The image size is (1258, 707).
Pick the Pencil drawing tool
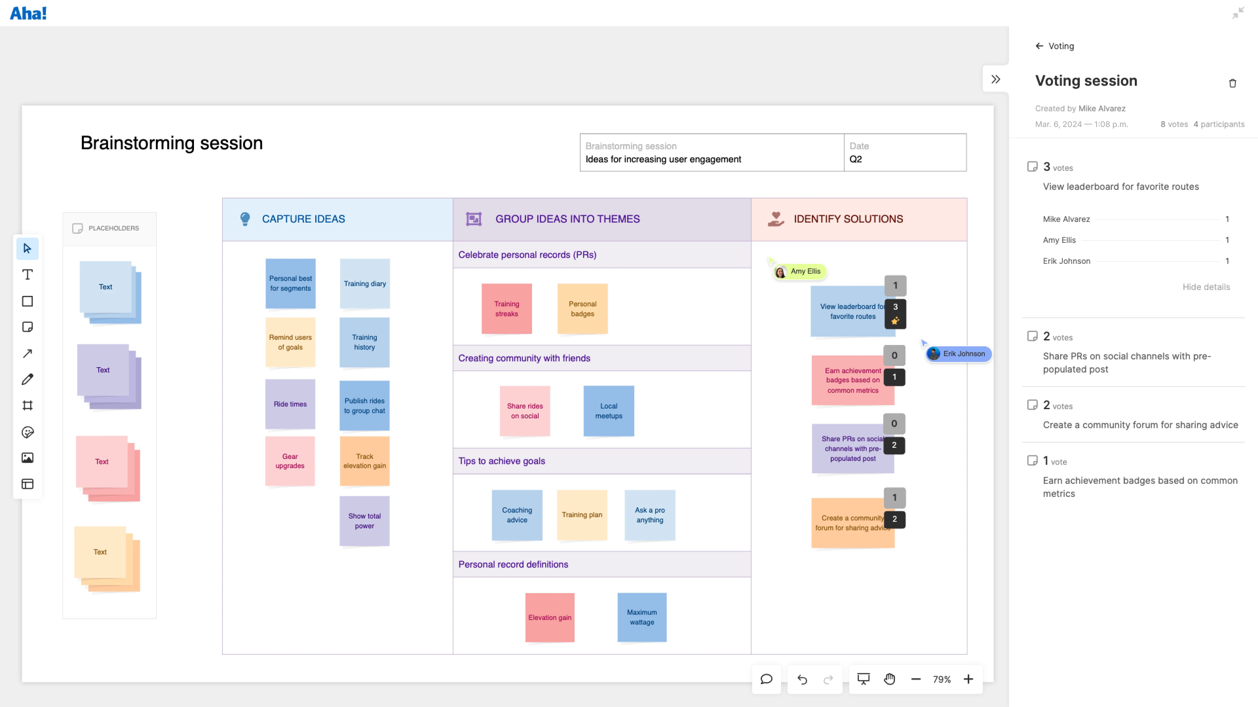pos(27,379)
